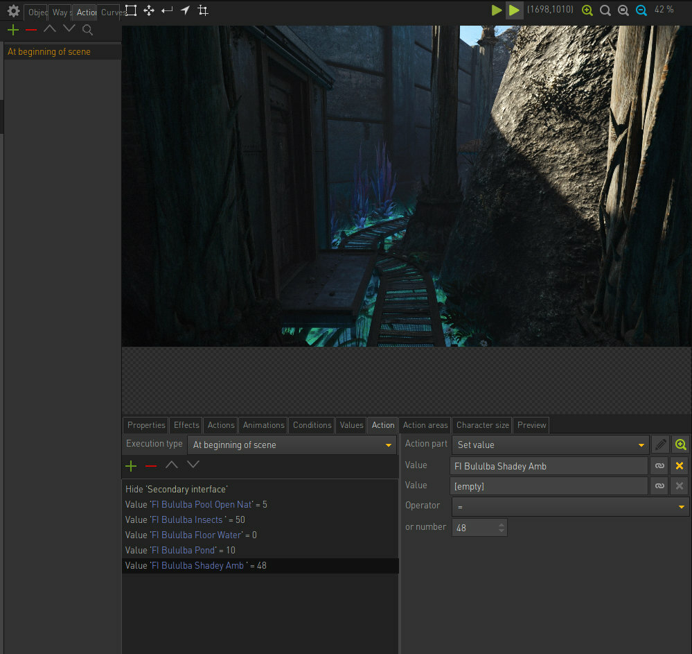Open the Action areas tab
This screenshot has height=654, width=692.
(425, 425)
